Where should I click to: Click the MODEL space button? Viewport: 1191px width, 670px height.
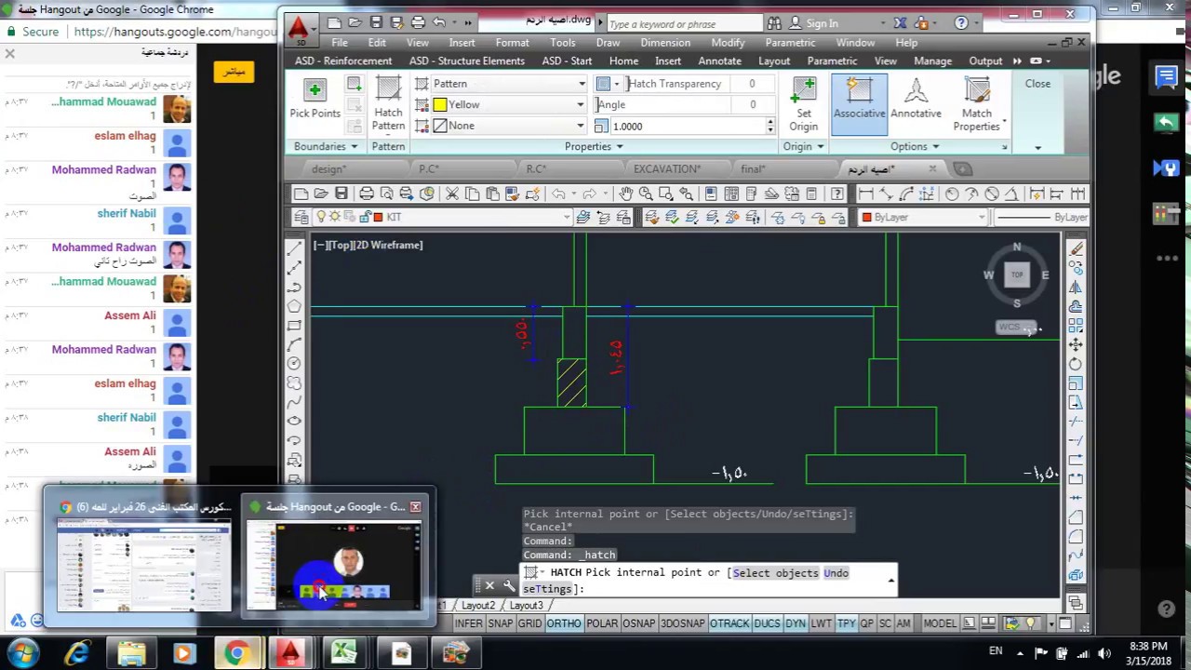pyautogui.click(x=939, y=623)
